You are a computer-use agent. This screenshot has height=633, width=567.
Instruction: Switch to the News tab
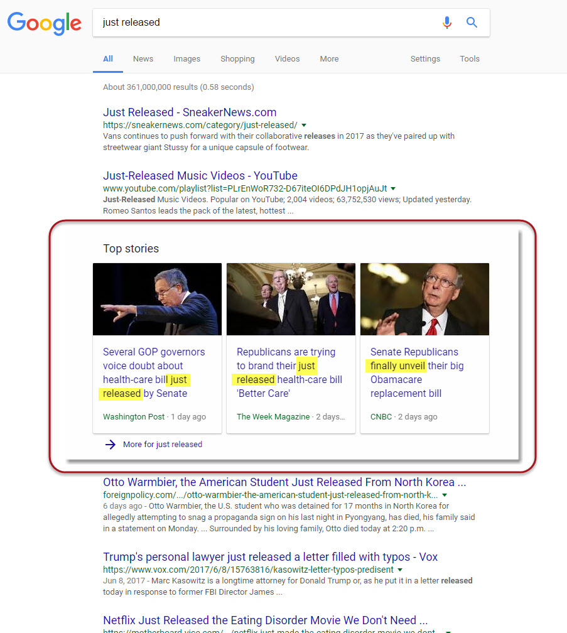point(143,59)
